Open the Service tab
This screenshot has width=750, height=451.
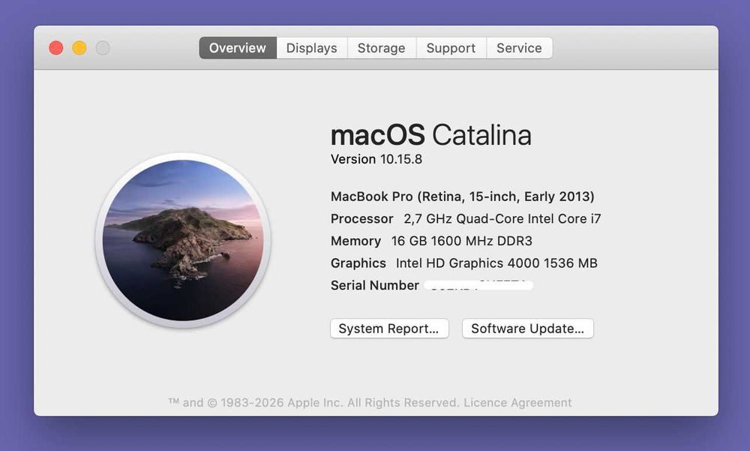click(x=520, y=48)
